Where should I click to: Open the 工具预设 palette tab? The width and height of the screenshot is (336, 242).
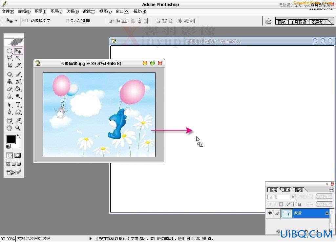click(x=298, y=22)
